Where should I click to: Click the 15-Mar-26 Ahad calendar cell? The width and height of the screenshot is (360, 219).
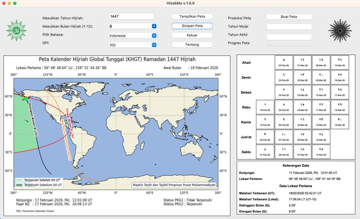340,62
